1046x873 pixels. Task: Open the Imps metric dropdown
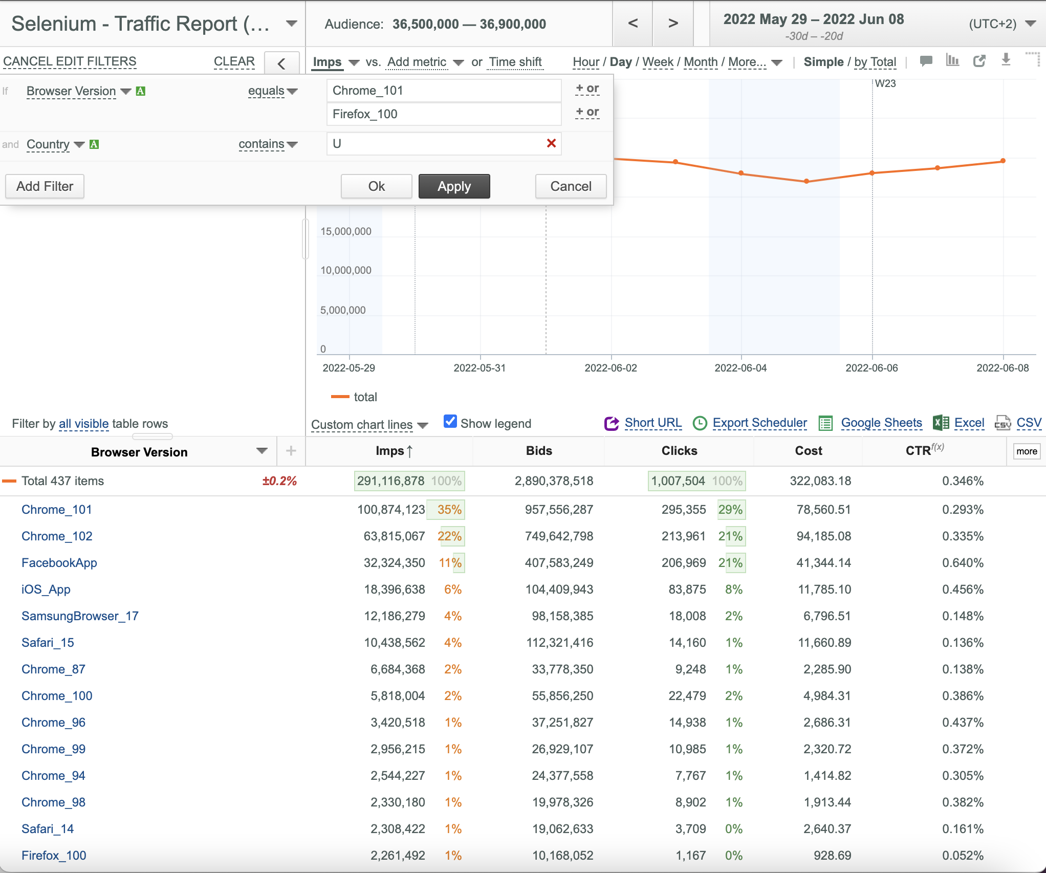(x=354, y=63)
